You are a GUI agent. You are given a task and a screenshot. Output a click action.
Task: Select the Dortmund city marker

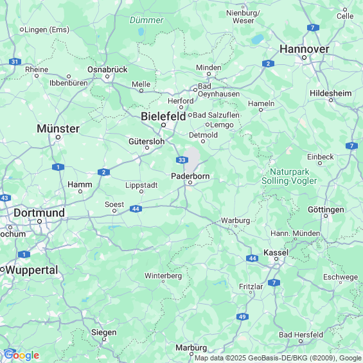pos(40,221)
